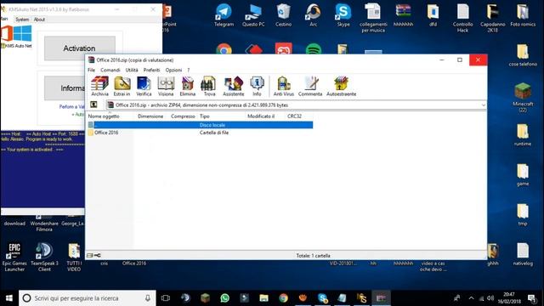This screenshot has height=306, width=544.
Task: Open TUTTI I VIDEO desktop folder
Action: (74, 257)
